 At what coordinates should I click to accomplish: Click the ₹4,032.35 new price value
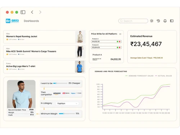[x=116, y=59]
